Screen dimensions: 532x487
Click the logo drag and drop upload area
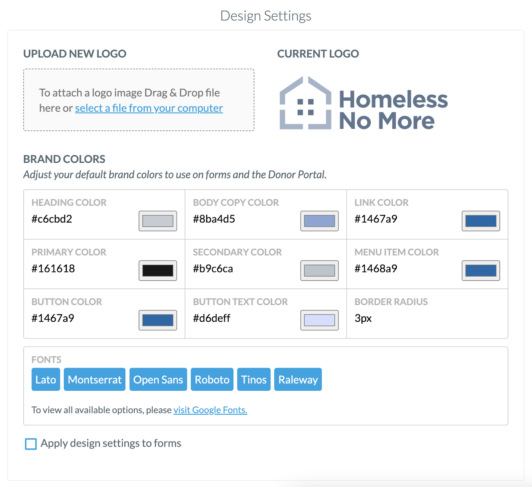point(139,100)
